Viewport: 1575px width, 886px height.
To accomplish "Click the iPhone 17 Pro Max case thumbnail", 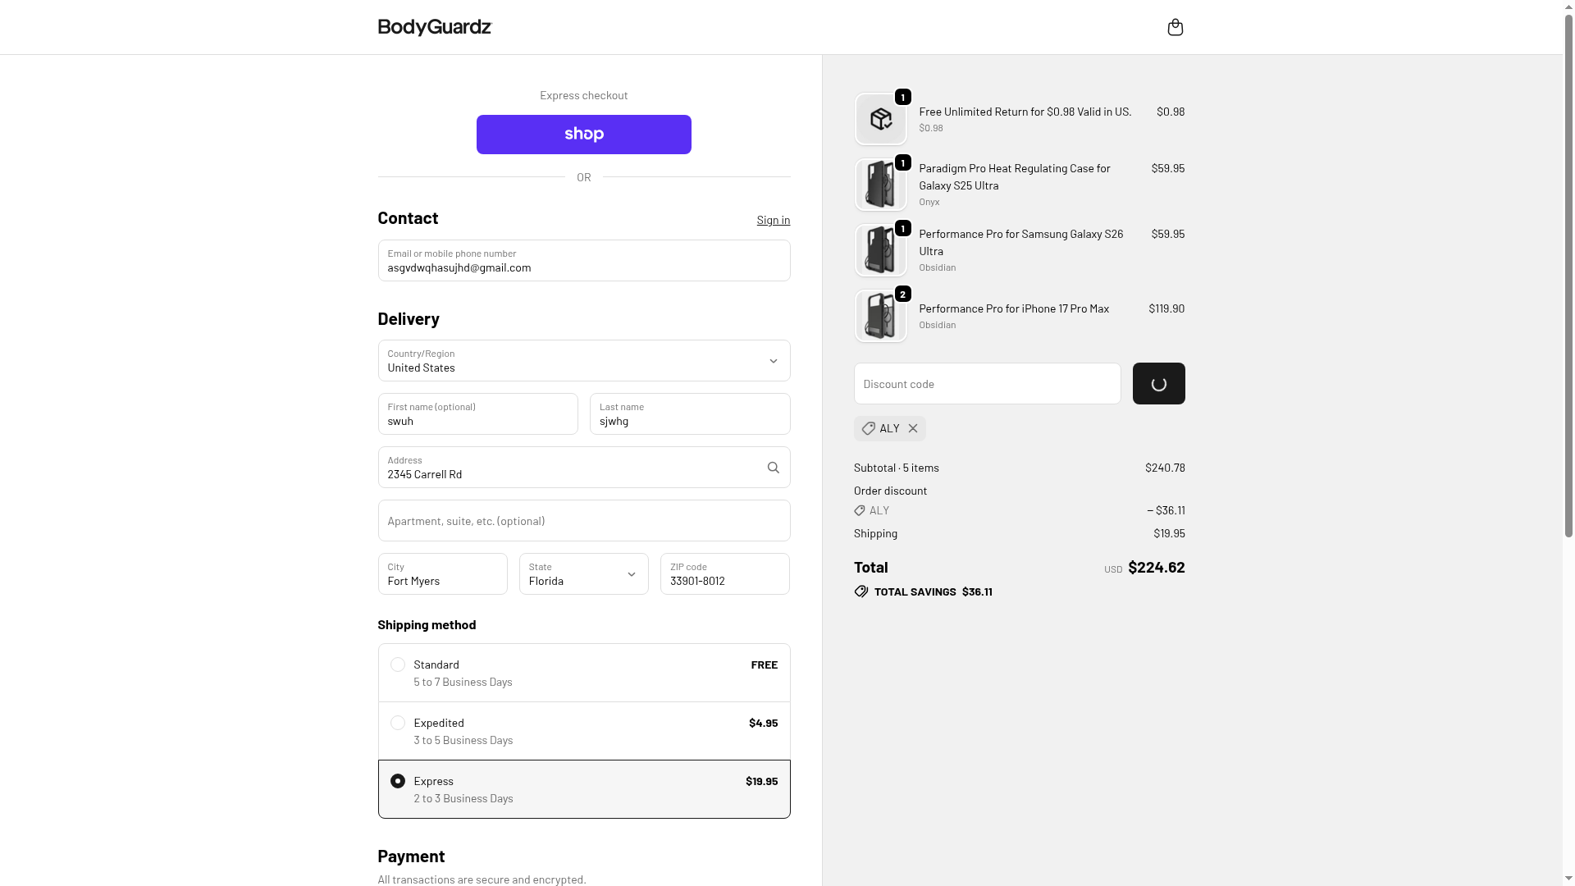I will [x=880, y=317].
